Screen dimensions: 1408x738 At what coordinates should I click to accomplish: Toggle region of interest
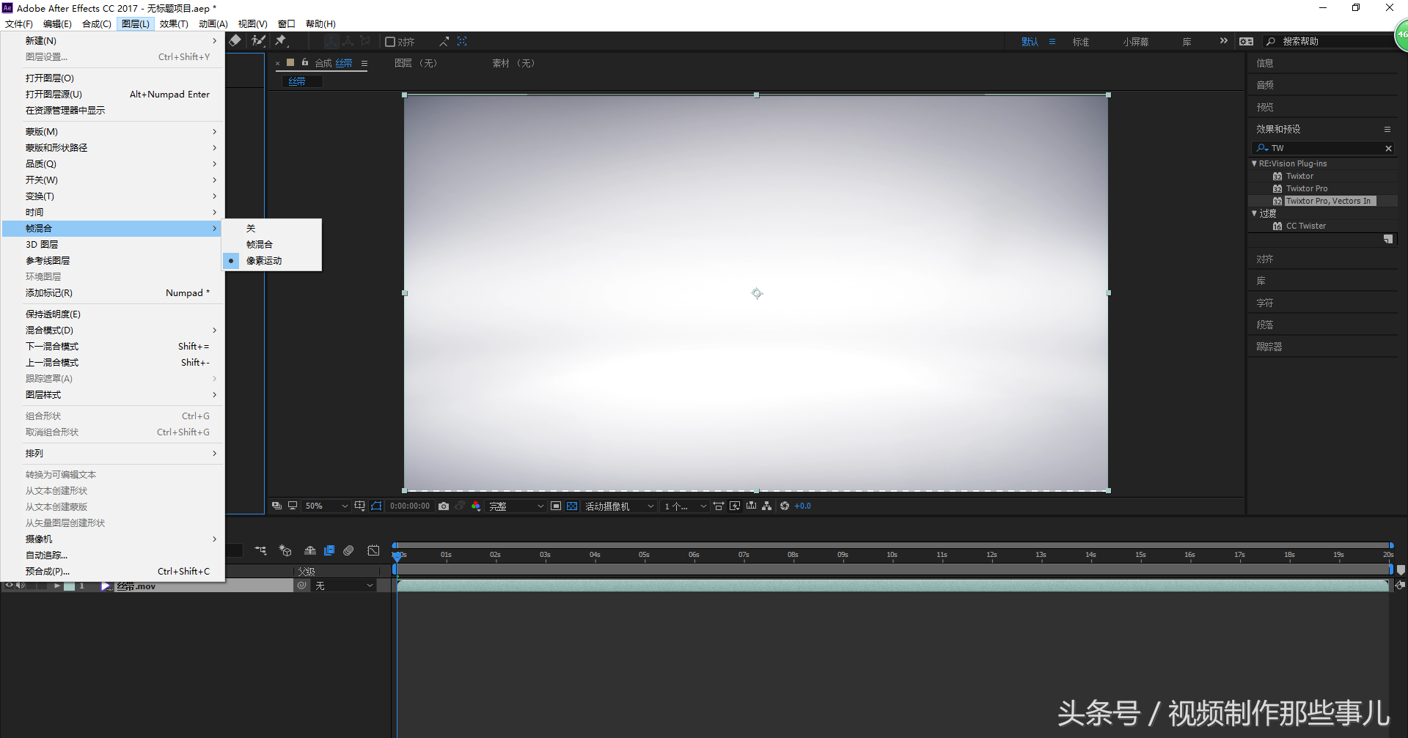[x=556, y=506]
